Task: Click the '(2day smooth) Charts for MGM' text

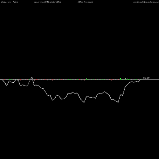Action: pos(48,2)
